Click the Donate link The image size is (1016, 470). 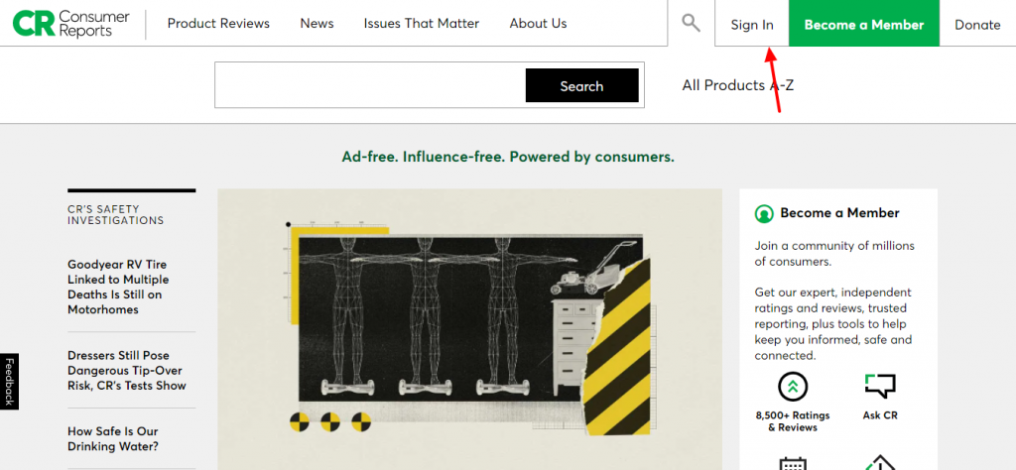click(977, 25)
